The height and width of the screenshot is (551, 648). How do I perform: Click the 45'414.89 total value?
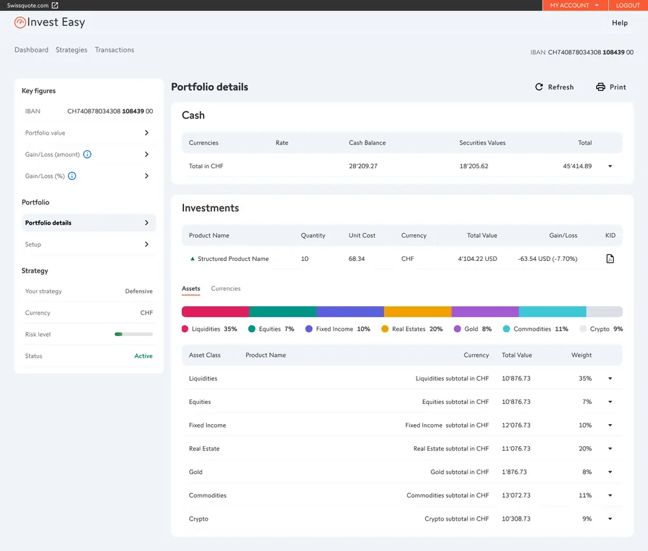577,166
